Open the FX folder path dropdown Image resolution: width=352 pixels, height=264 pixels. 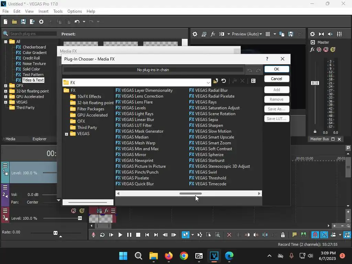click(208, 82)
